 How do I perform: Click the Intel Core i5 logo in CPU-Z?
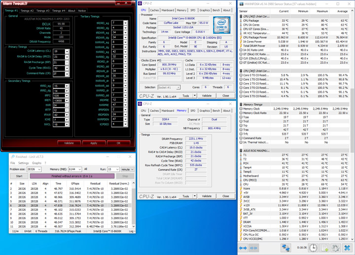click(221, 25)
